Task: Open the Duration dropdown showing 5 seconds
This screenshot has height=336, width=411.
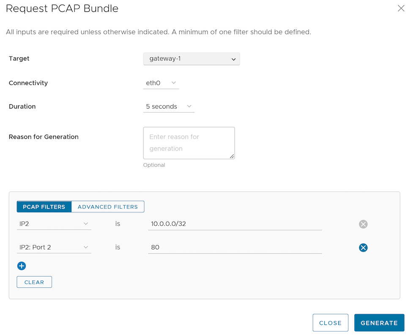Action: tap(169, 107)
